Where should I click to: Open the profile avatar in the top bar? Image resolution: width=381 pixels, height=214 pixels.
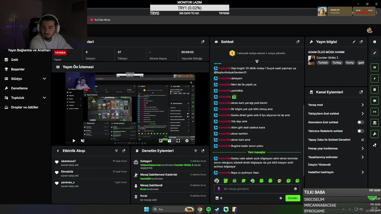tap(370, 30)
